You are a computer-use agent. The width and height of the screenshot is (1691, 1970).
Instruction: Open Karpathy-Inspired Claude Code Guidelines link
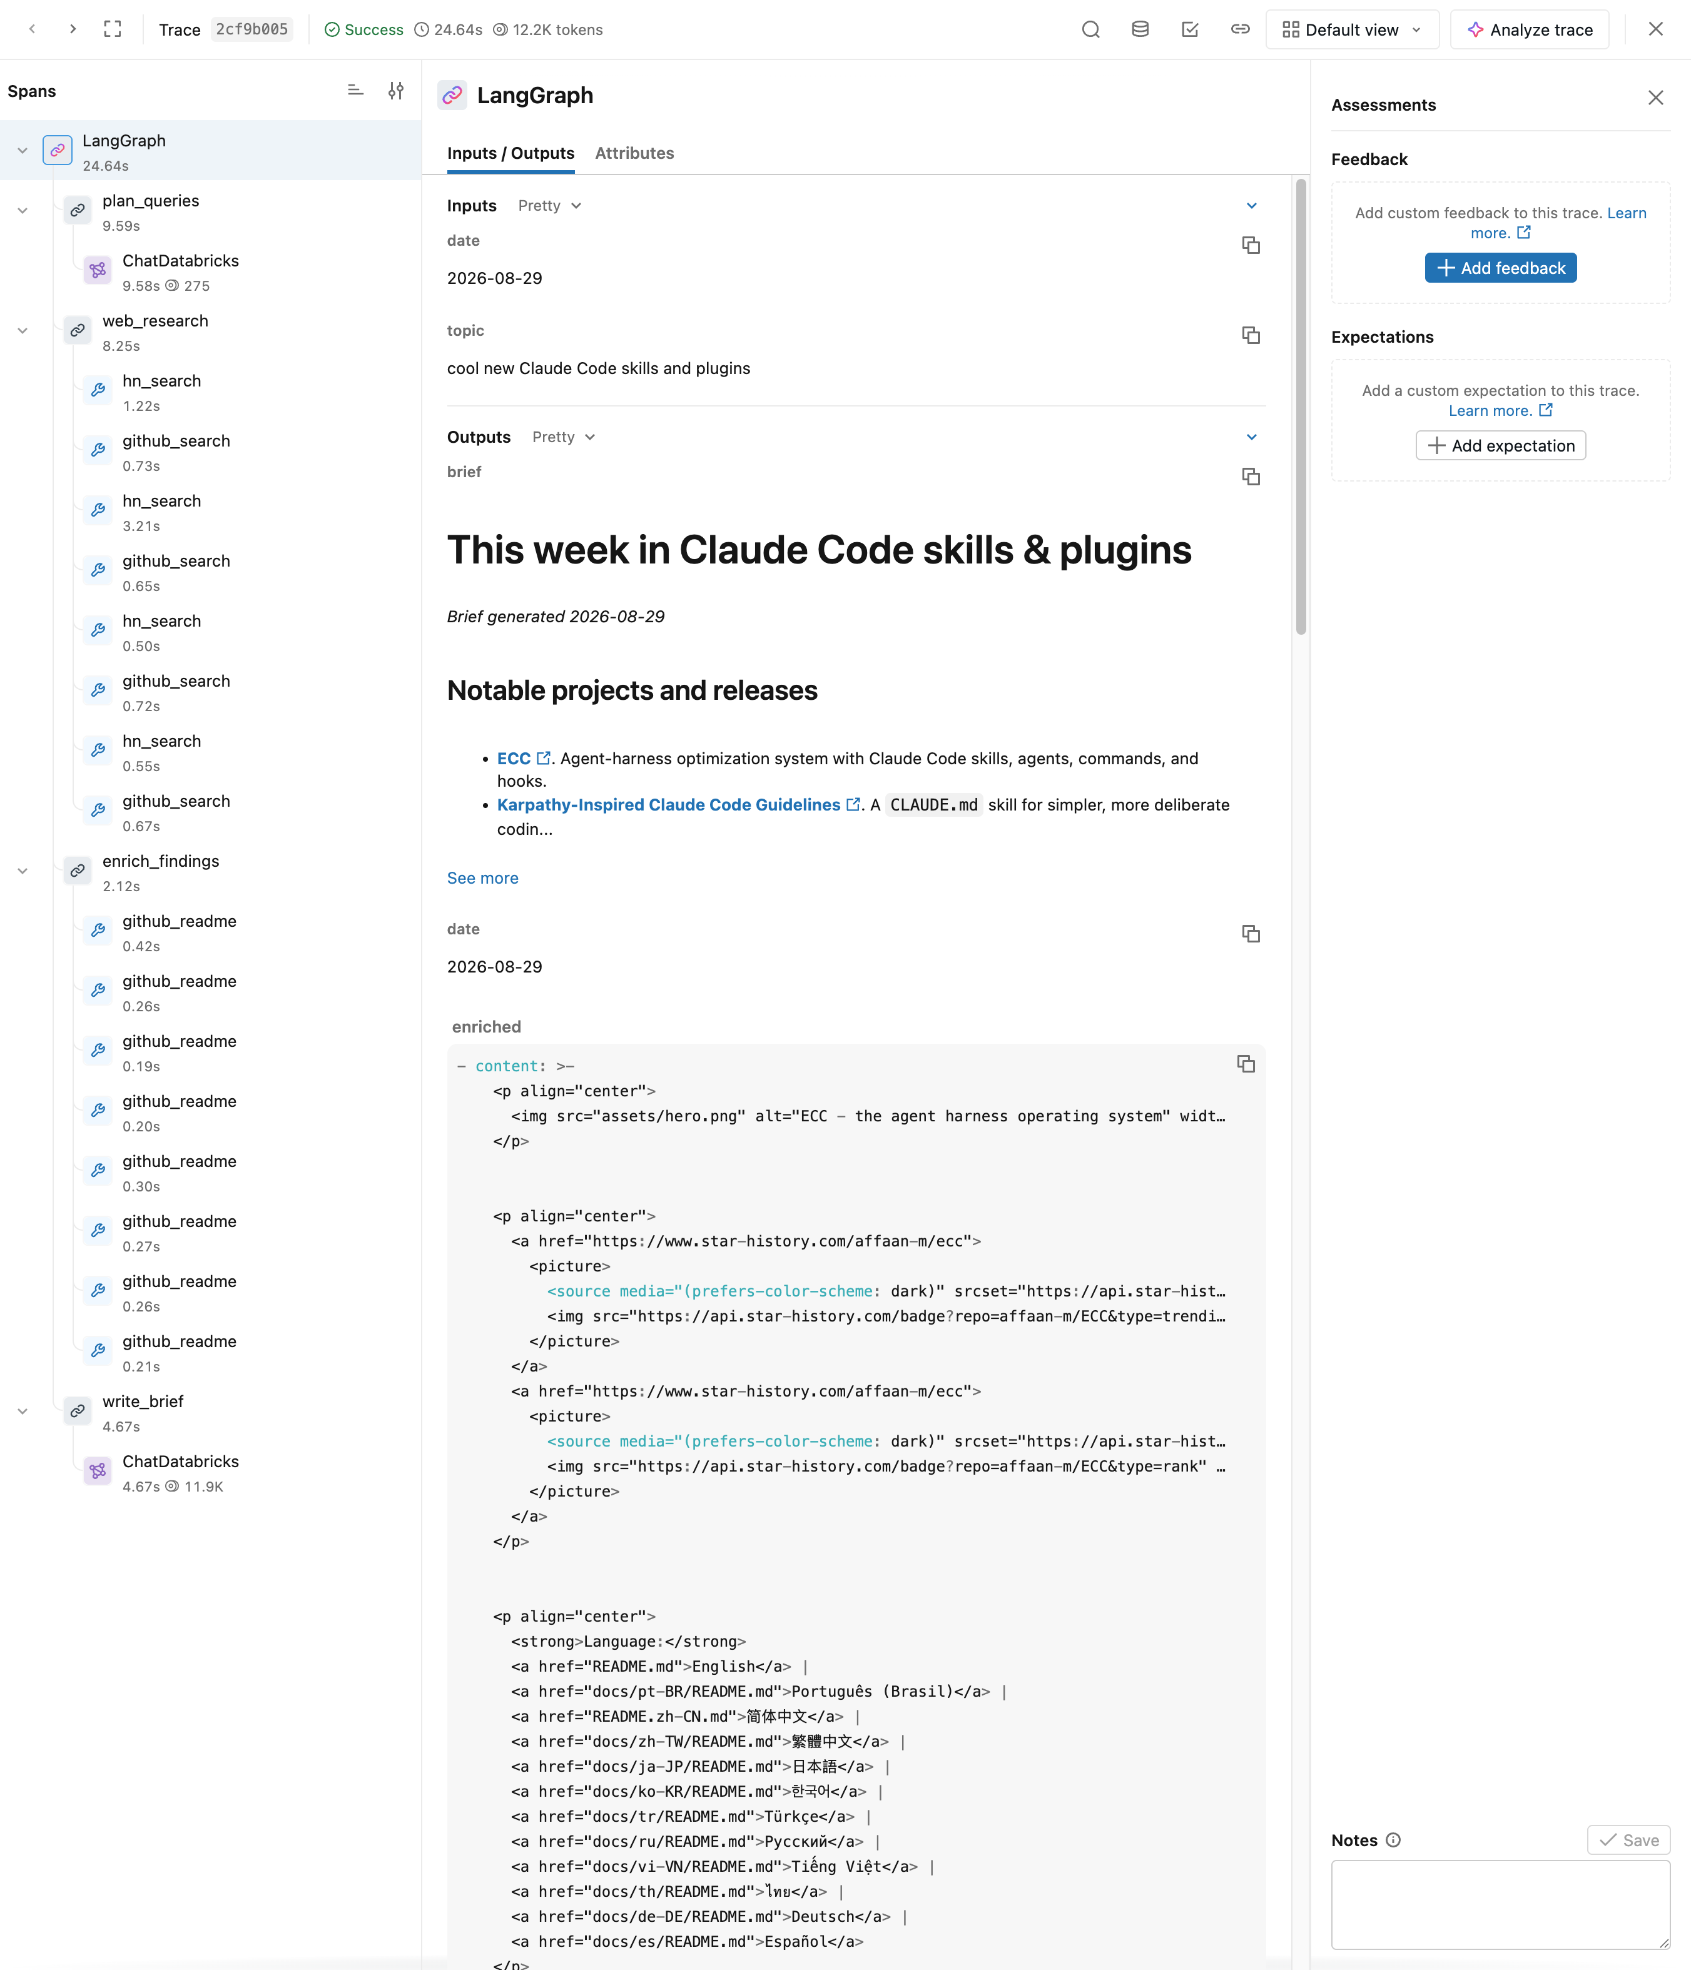pyautogui.click(x=678, y=804)
